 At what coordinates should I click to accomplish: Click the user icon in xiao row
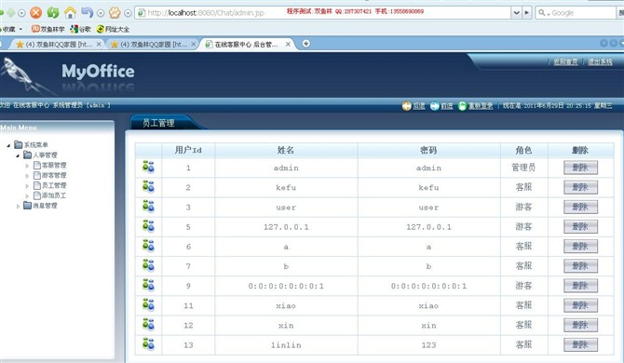[x=148, y=305]
